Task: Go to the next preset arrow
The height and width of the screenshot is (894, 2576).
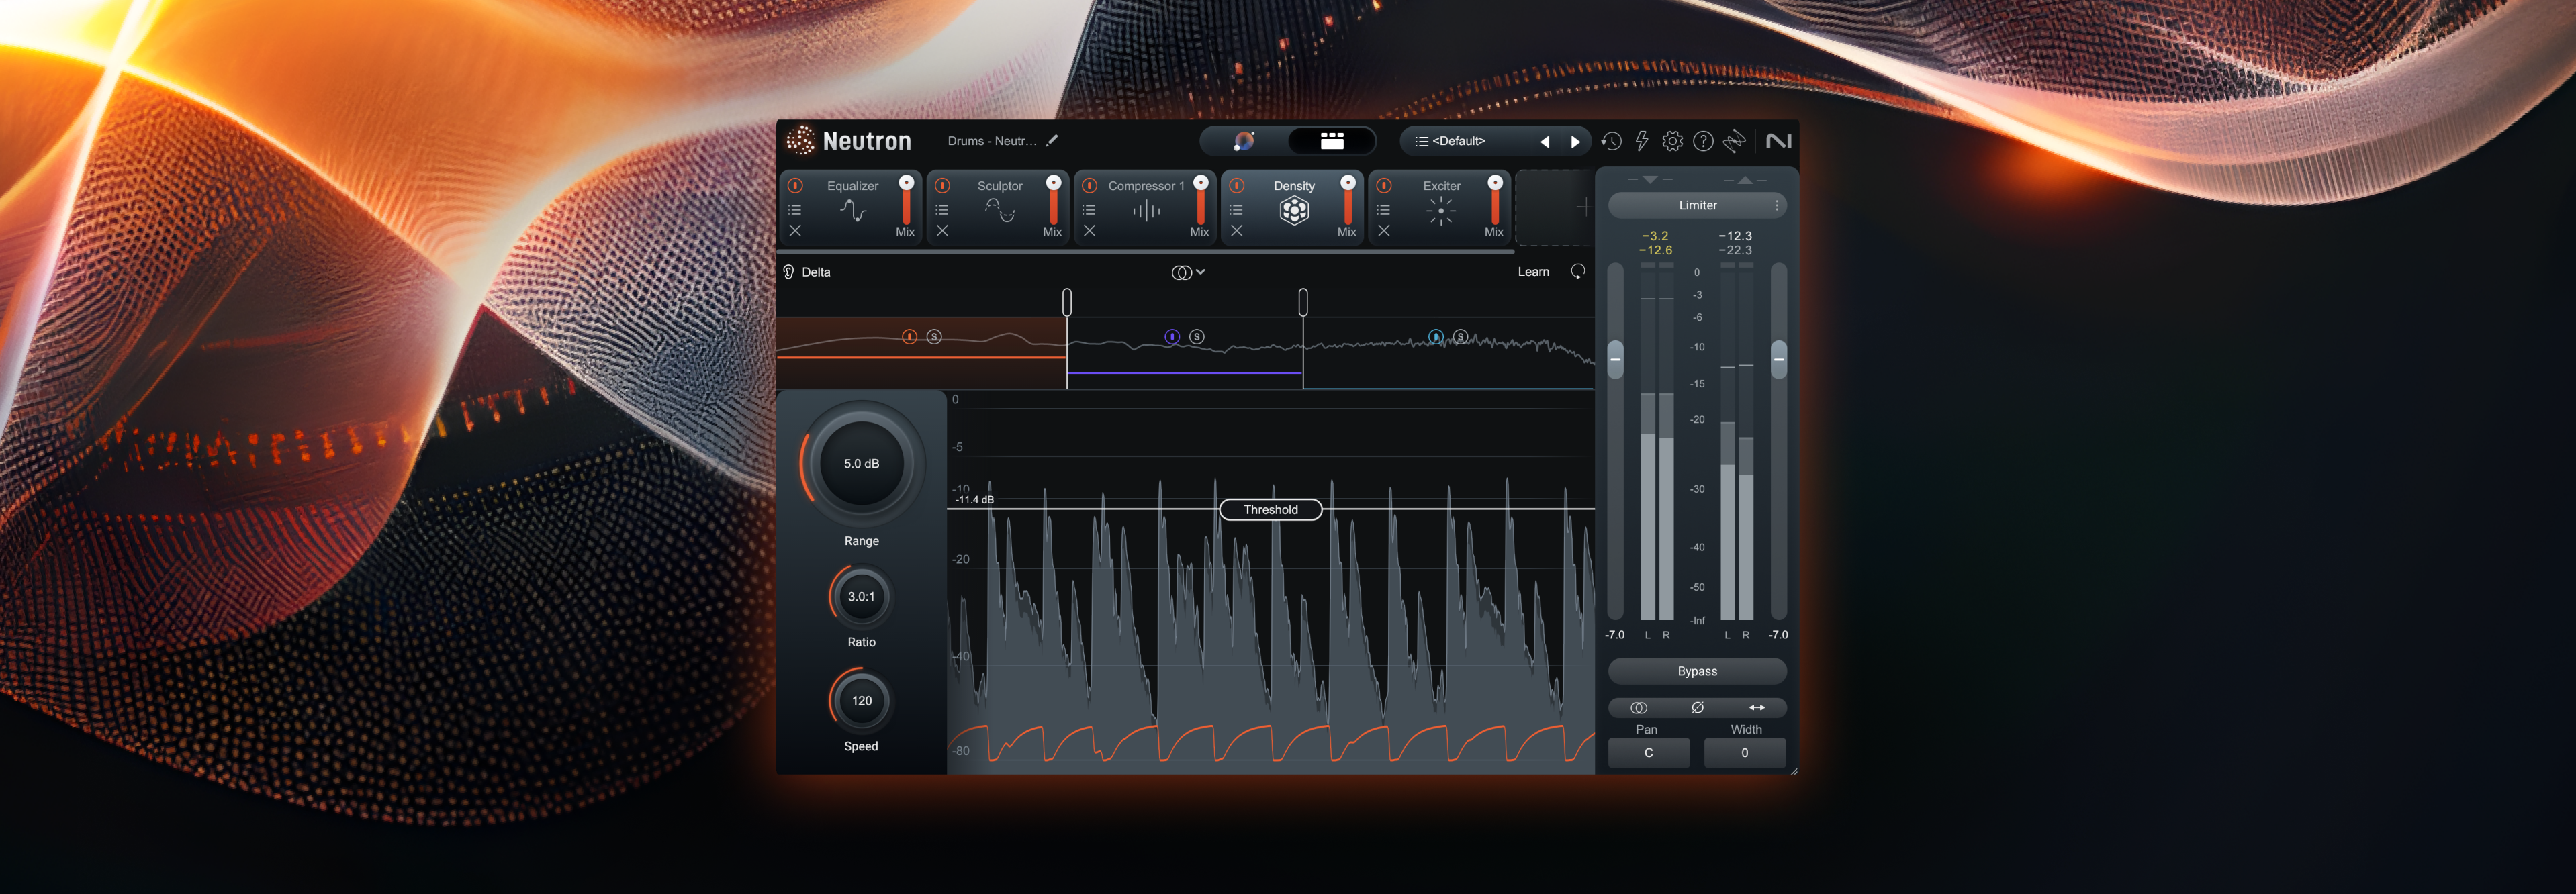Action: [1575, 142]
